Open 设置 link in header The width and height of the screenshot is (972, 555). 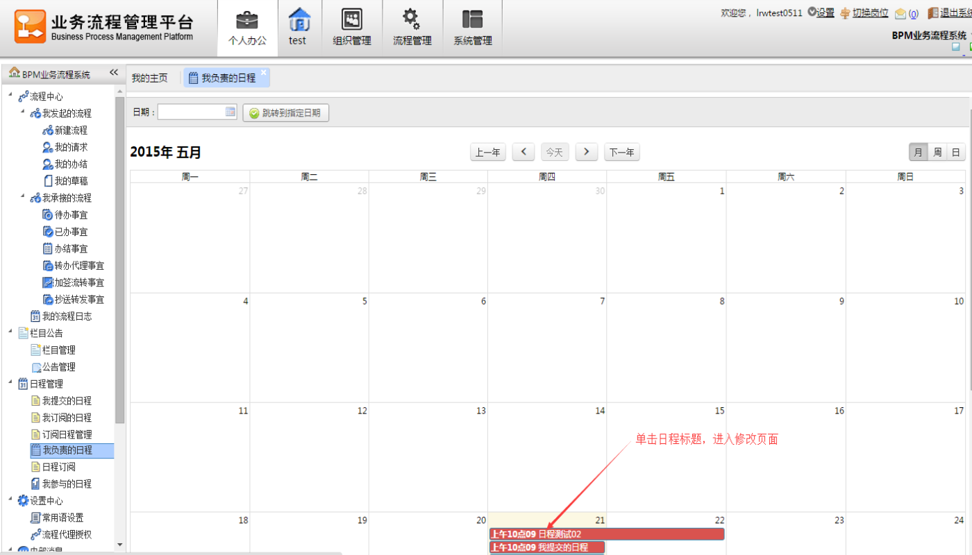click(x=826, y=12)
